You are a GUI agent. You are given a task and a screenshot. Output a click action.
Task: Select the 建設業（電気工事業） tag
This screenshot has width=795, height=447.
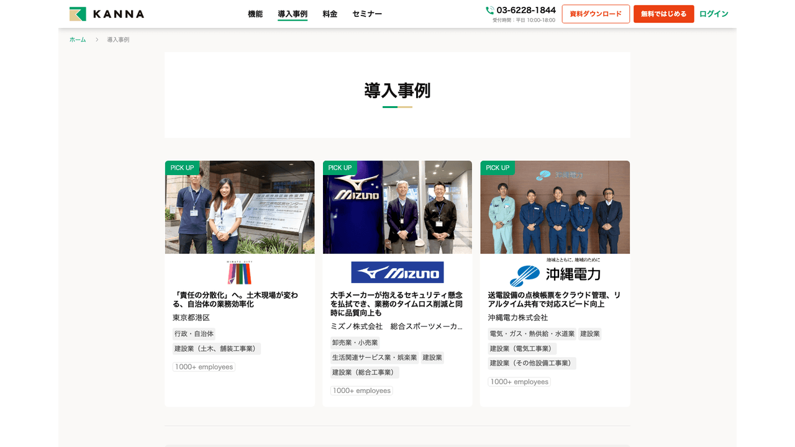[x=522, y=349]
